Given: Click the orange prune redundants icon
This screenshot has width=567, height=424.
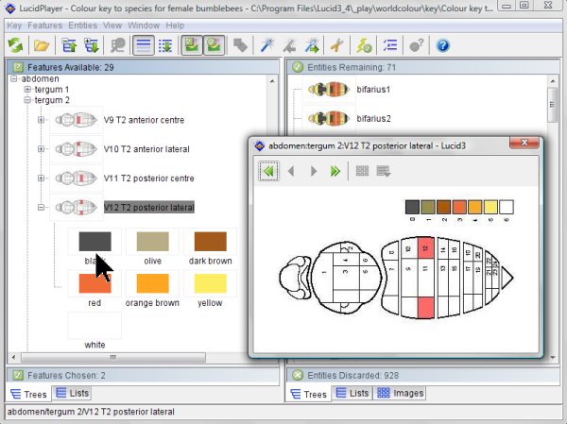Looking at the screenshot, I should point(337,45).
